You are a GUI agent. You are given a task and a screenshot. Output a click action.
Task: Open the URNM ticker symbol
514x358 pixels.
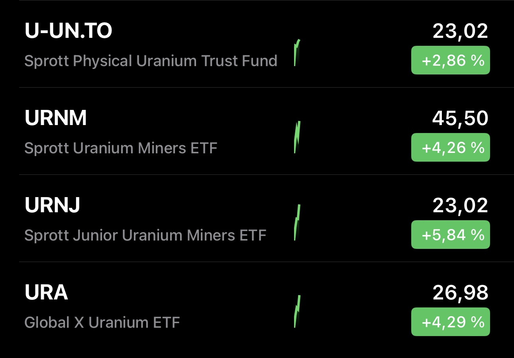(x=56, y=118)
